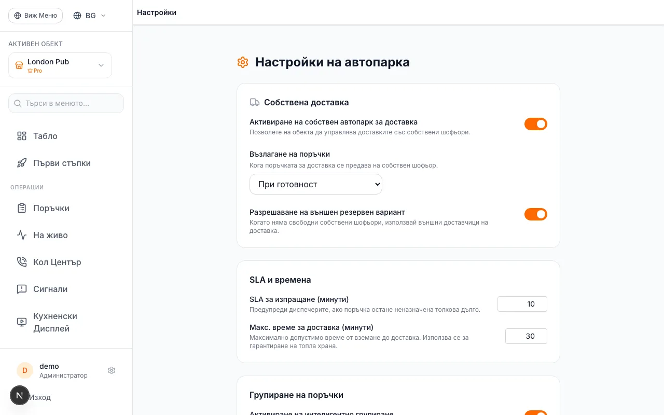Click the demo user avatar D
This screenshot has height=415, width=664.
point(25,370)
